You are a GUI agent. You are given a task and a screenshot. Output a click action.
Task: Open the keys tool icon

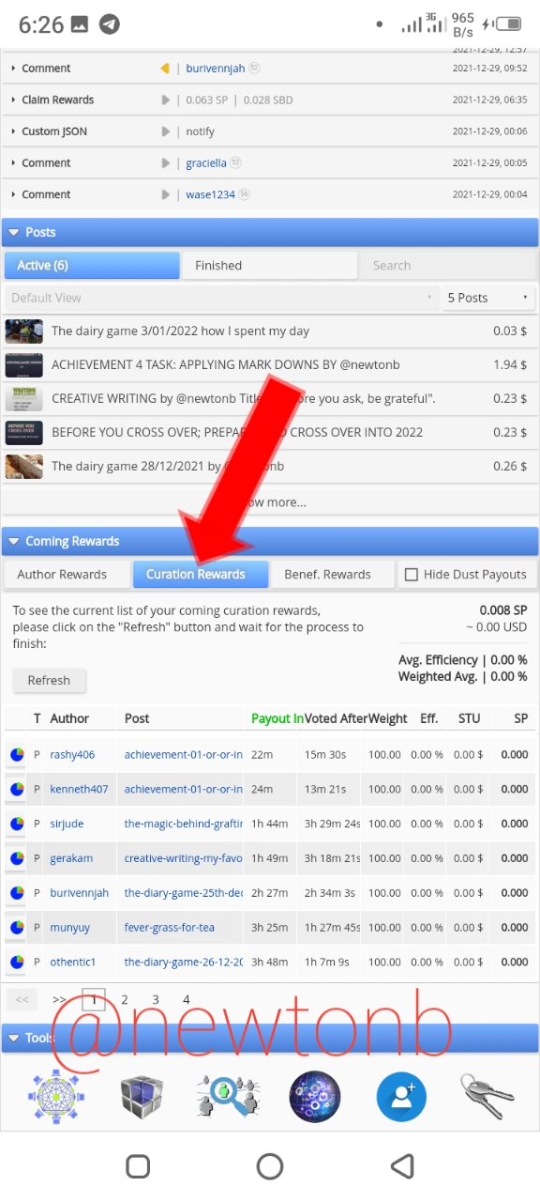coord(487,1095)
